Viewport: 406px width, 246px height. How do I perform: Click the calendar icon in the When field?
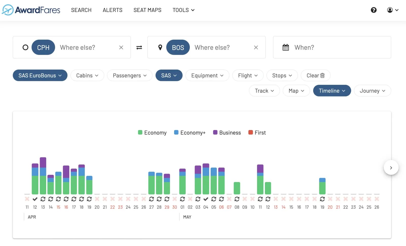[286, 47]
